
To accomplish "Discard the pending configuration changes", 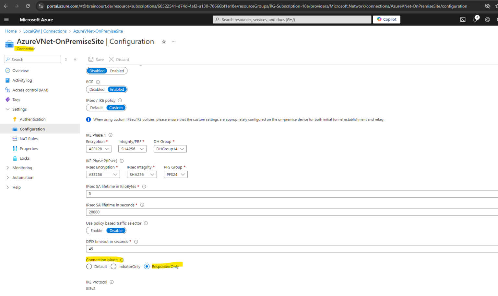I will click(x=119, y=59).
